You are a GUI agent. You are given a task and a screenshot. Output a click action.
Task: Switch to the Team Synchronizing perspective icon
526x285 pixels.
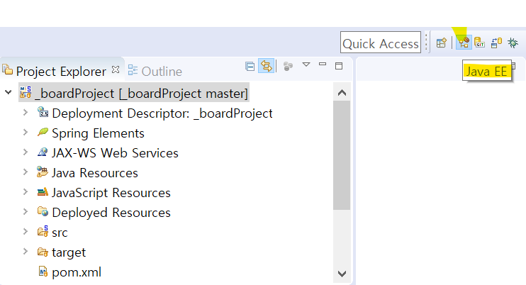pos(496,43)
